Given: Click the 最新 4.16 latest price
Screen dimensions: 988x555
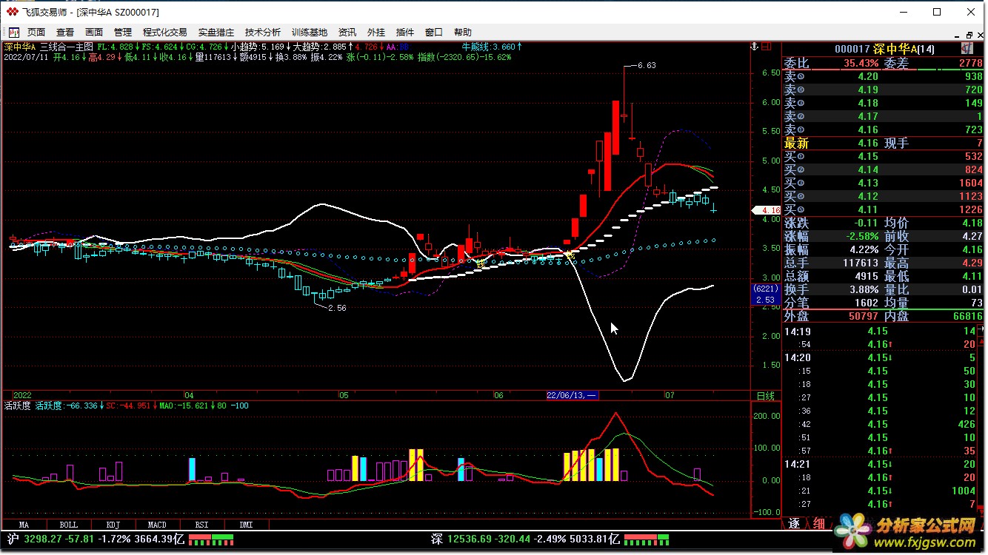Looking at the screenshot, I should 868,143.
